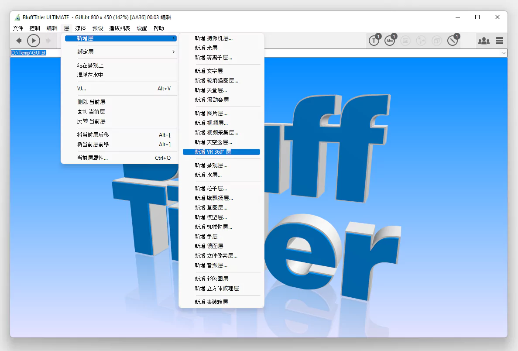Click the particle connector icon in the toolbar
The width and height of the screenshot is (518, 351).
(x=421, y=40)
